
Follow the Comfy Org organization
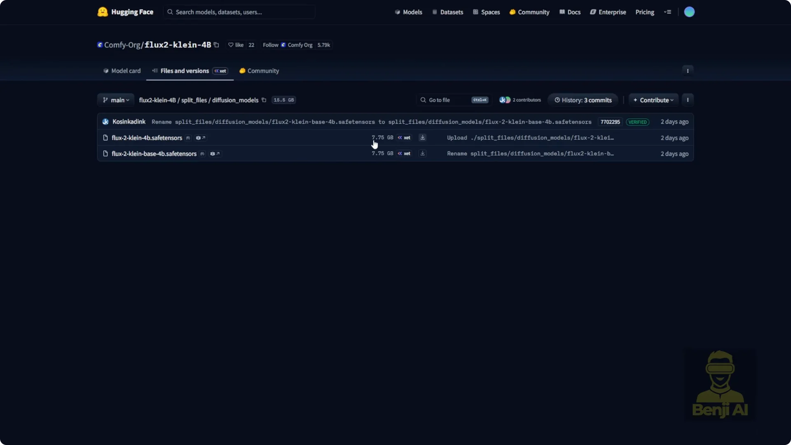click(x=271, y=45)
